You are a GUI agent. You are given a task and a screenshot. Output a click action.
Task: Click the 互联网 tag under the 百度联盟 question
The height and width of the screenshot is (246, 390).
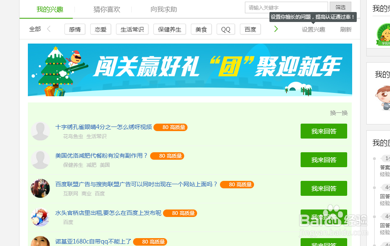pyautogui.click(x=71, y=193)
